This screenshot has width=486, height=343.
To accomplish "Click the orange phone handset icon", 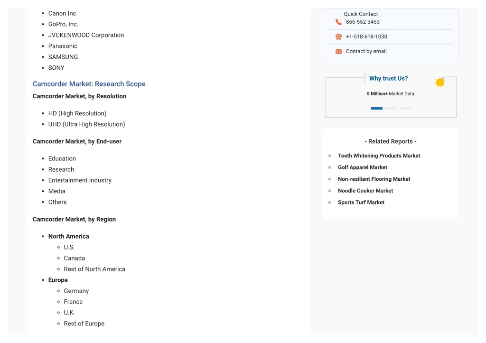I will point(338,22).
